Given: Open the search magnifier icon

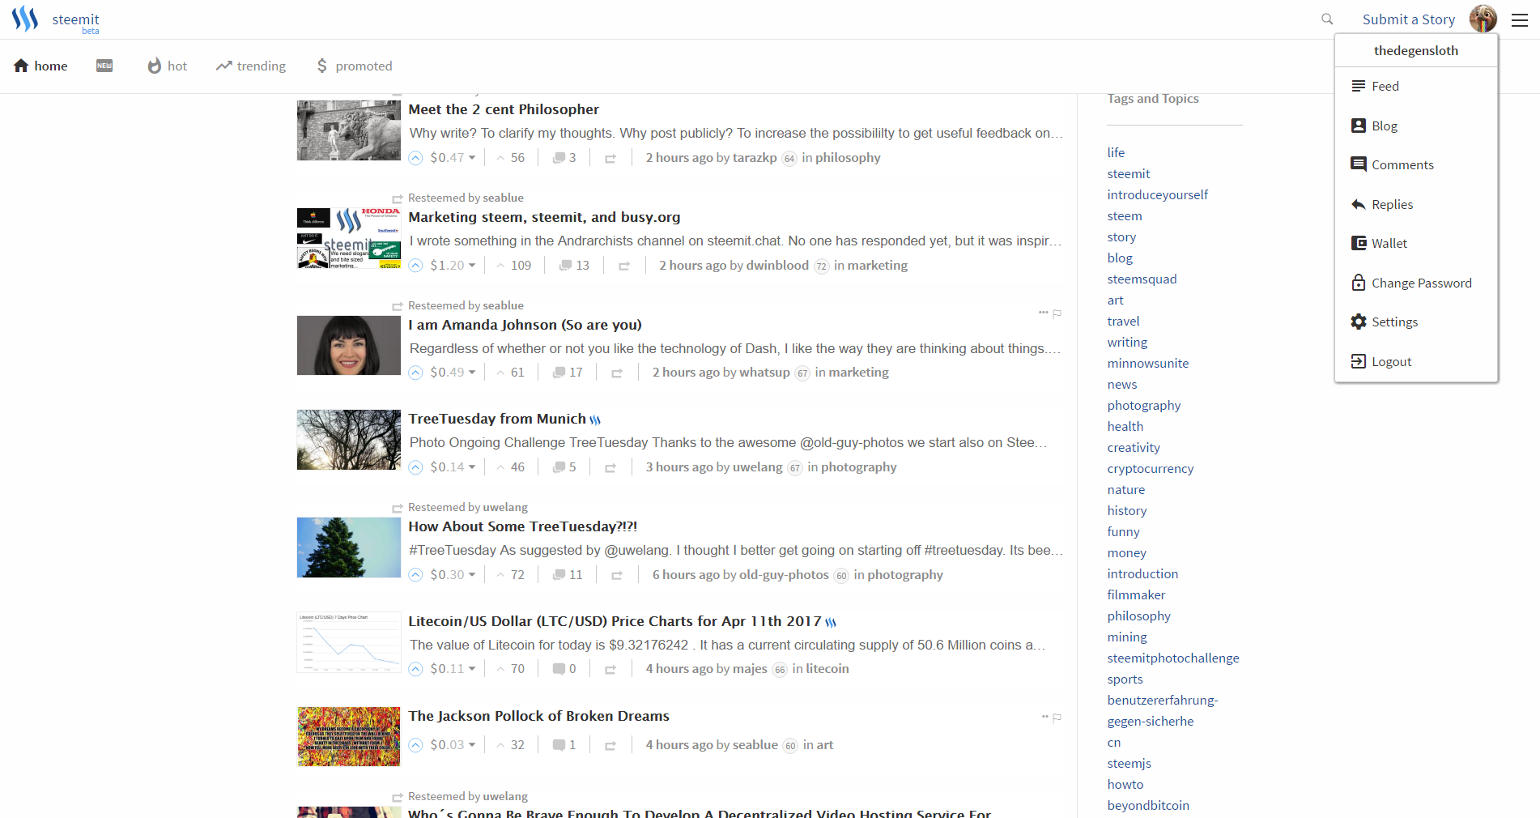Looking at the screenshot, I should coord(1327,19).
